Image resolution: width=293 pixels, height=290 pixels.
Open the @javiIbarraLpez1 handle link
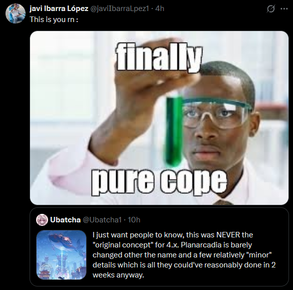(120, 9)
